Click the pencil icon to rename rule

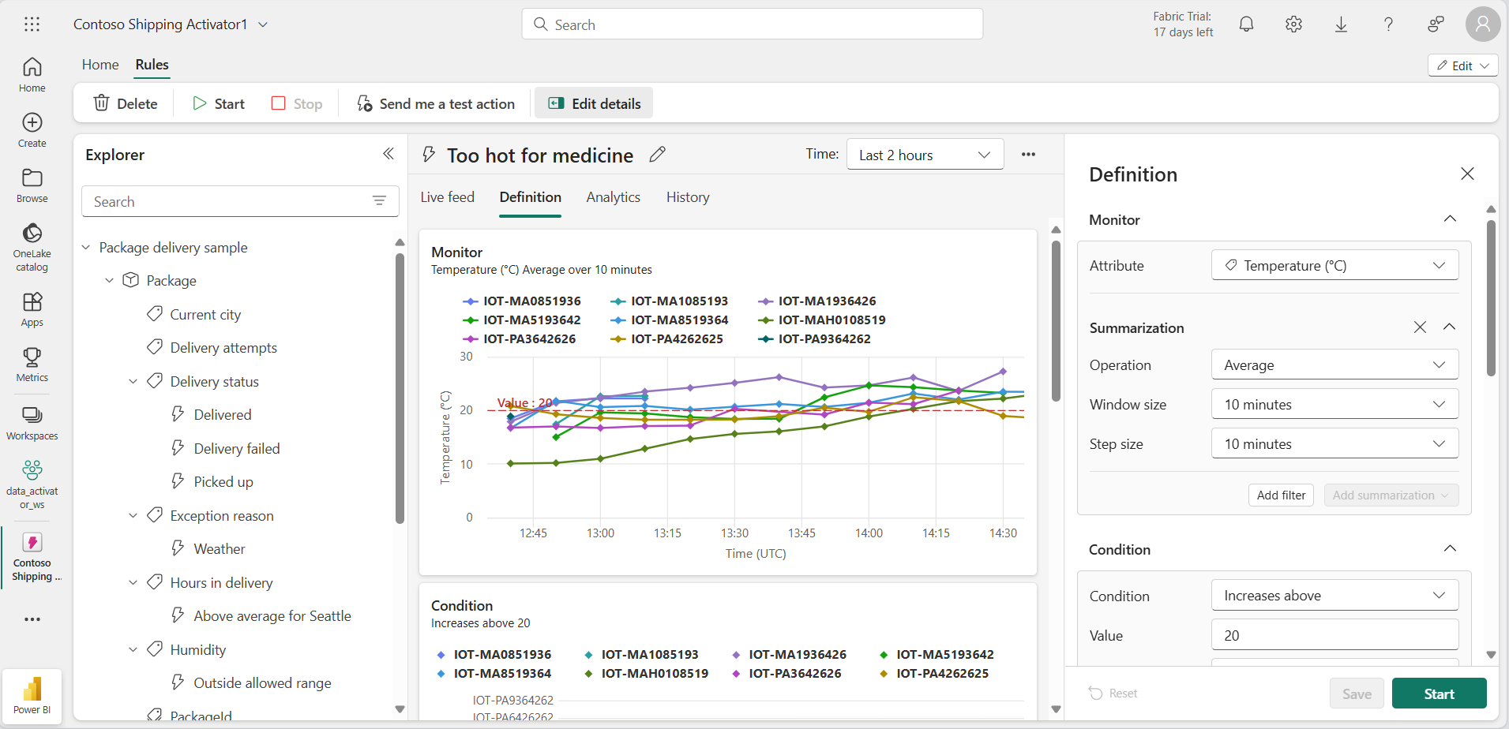click(x=657, y=155)
